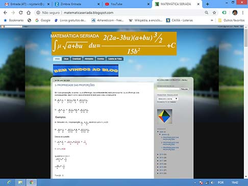Screen dimensions: 248x186
Task: Show site info for 'Não seguro'
Action: point(48,13)
